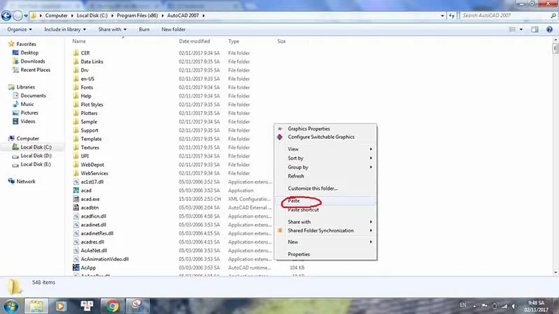Click the New folder button
The image size is (559, 314).
tap(174, 29)
